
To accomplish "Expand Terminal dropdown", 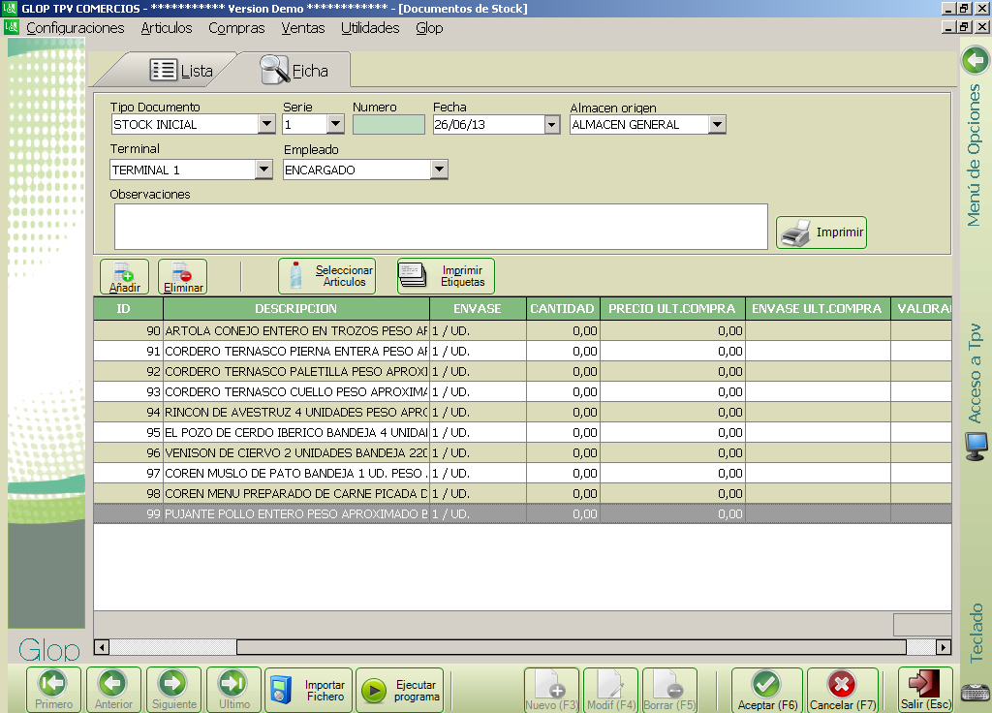I will (263, 169).
